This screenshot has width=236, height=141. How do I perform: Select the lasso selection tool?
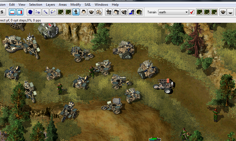pos(53,12)
